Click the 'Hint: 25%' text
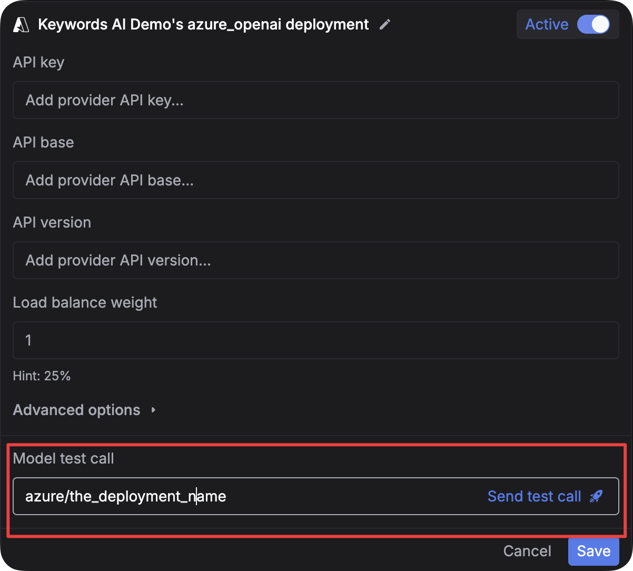 coord(42,376)
